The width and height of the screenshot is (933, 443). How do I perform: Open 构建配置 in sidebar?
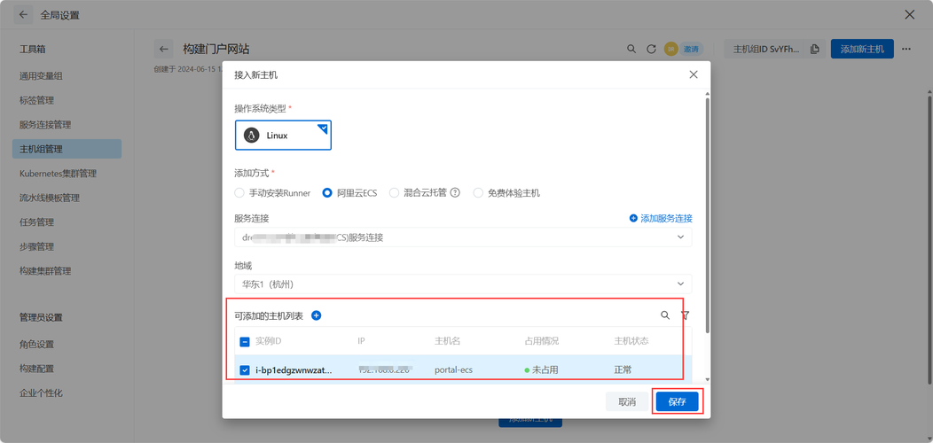pyautogui.click(x=37, y=368)
